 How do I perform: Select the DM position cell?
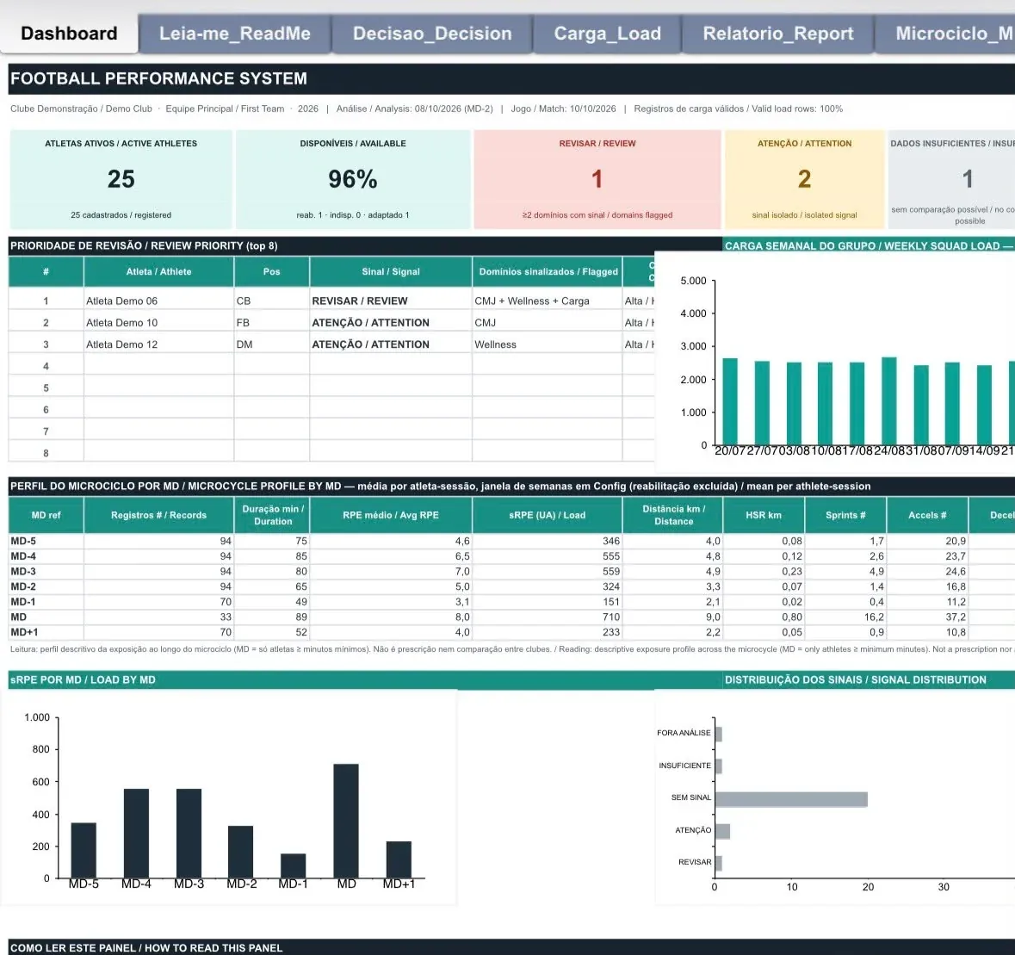271,344
